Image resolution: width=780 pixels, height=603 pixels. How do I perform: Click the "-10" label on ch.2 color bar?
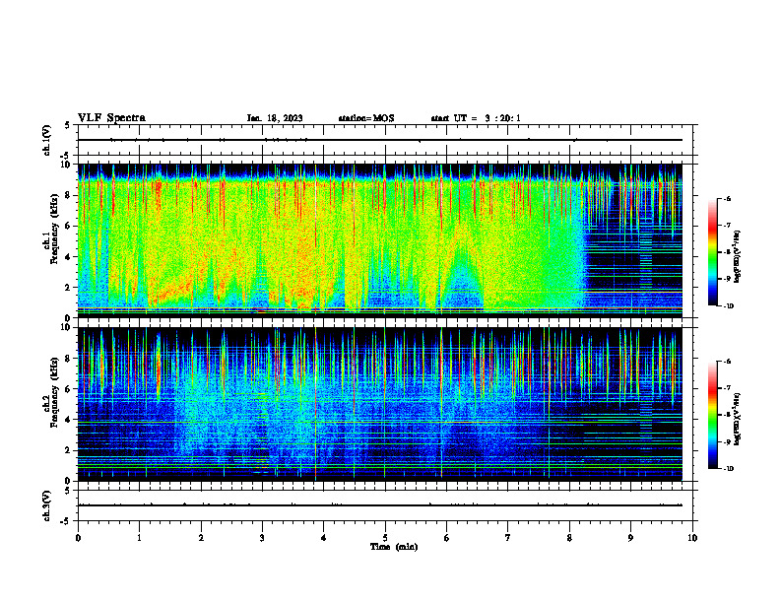729,469
